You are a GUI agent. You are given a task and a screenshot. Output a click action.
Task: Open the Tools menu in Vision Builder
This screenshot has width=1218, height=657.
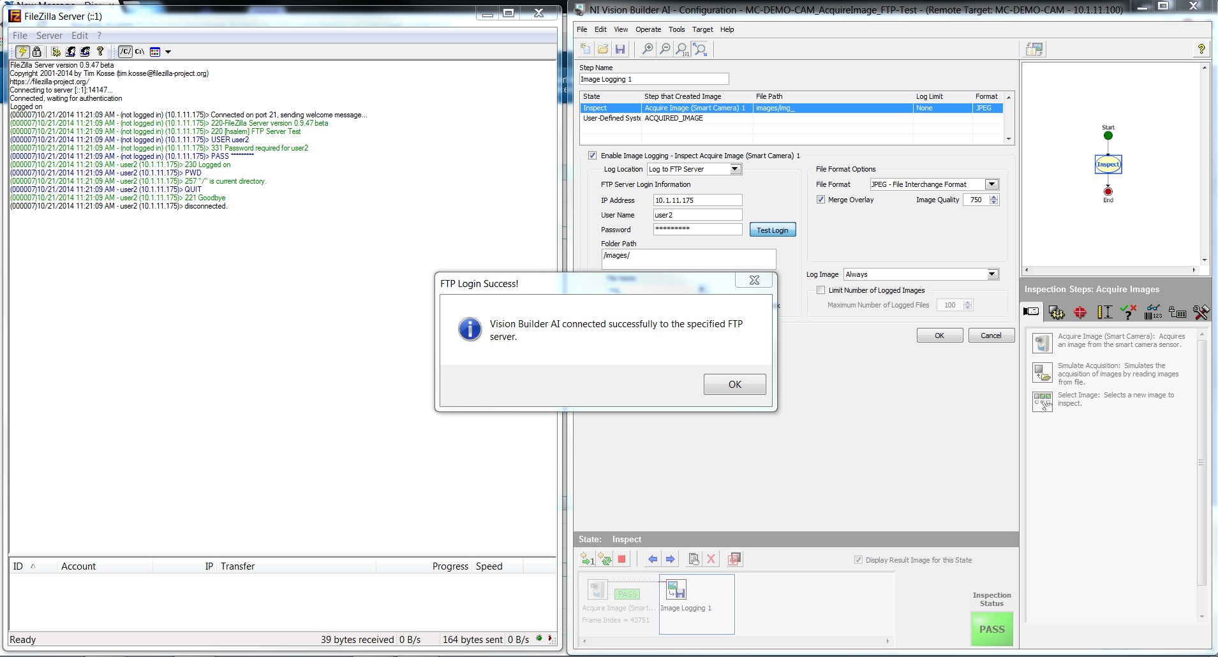coord(677,29)
